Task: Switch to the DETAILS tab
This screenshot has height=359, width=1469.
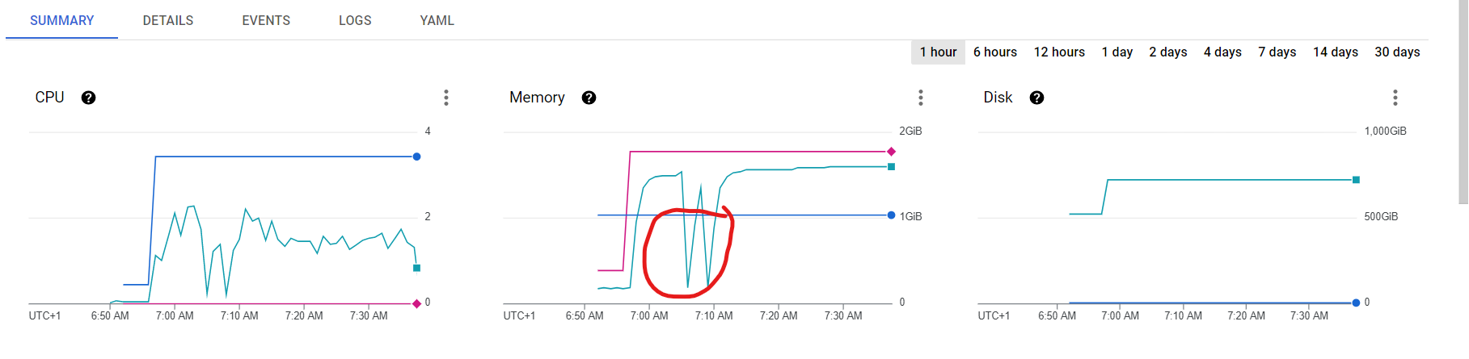Action: click(168, 20)
